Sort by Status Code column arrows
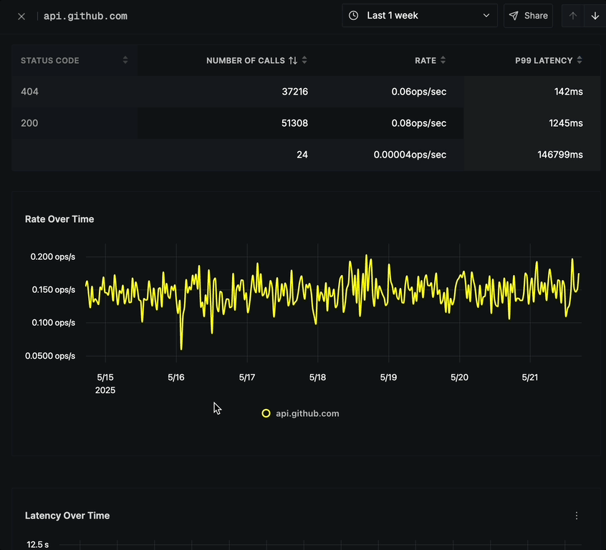 coord(125,60)
